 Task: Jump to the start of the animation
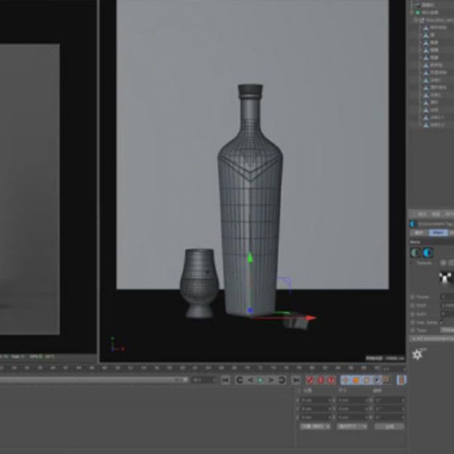(x=225, y=380)
